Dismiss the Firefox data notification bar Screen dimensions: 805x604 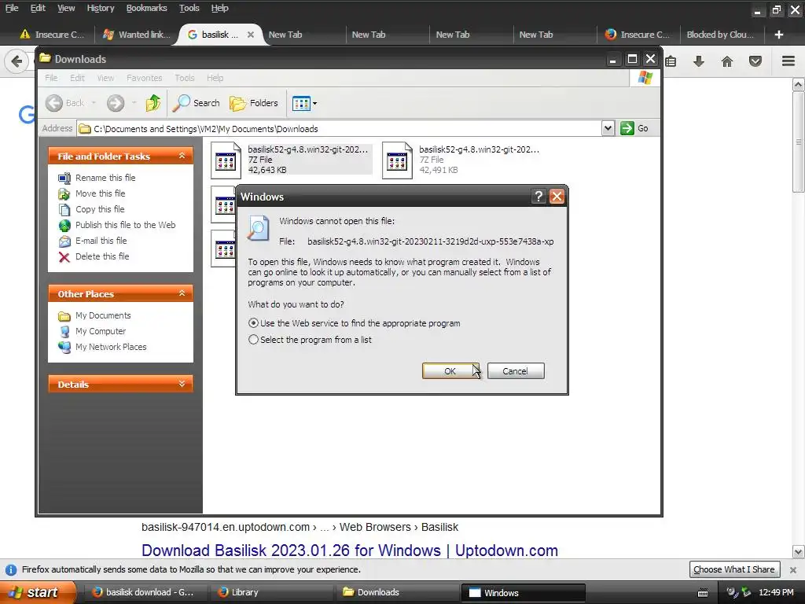pos(793,569)
